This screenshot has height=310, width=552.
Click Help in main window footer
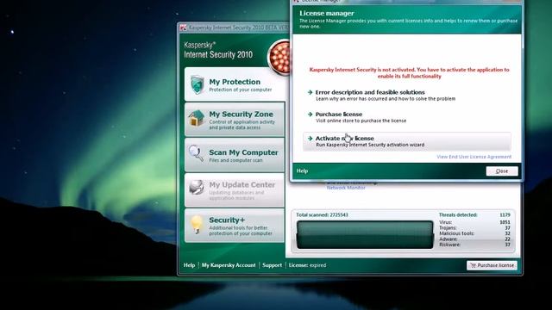point(189,265)
